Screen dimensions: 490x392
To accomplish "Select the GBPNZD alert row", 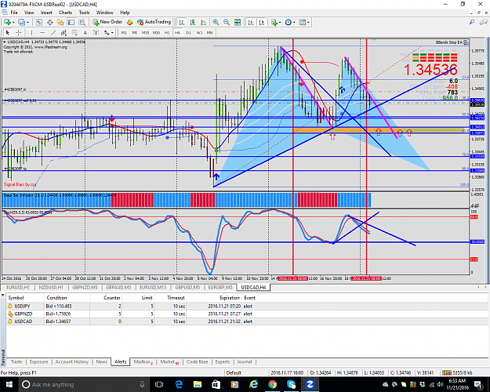I will pyautogui.click(x=247, y=314).
